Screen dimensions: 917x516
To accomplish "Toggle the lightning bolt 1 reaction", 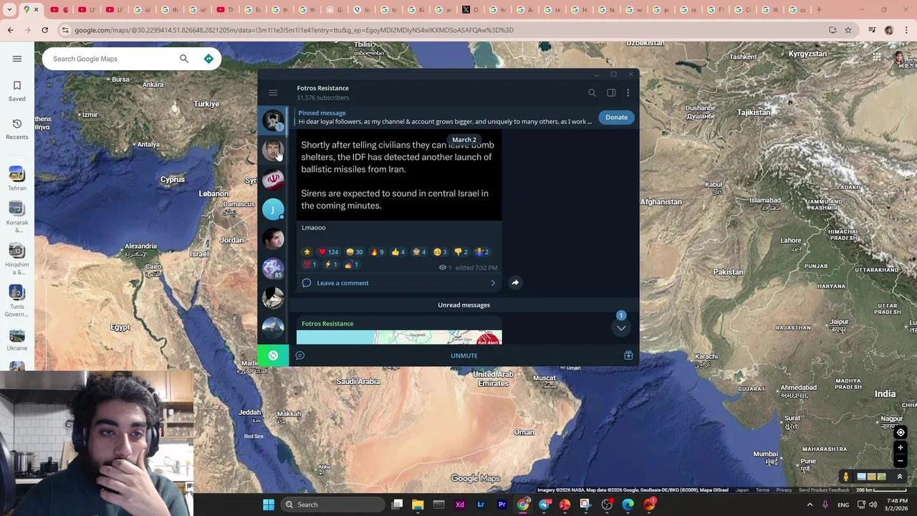I will click(331, 264).
